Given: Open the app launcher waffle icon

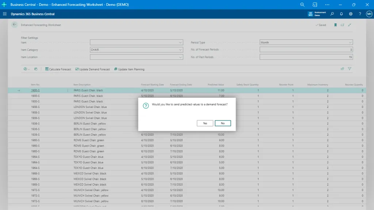Looking at the screenshot, I should (4, 13).
